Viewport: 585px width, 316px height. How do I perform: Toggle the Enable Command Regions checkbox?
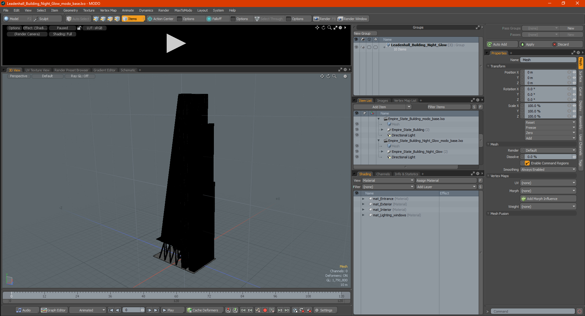(527, 163)
